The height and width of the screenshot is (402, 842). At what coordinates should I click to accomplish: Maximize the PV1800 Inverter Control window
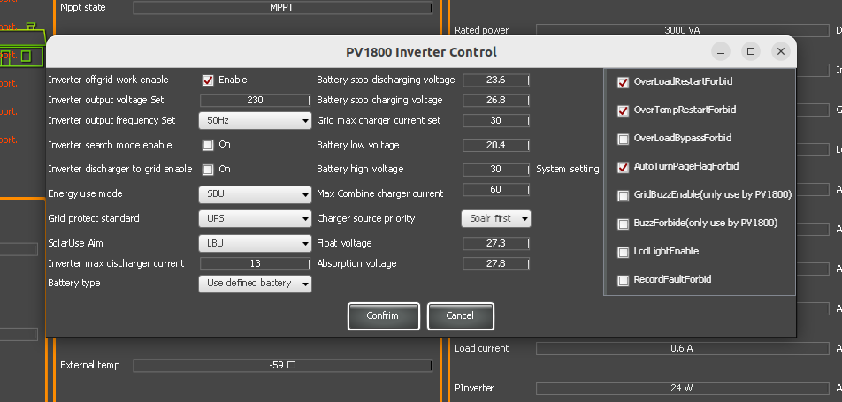[750, 51]
